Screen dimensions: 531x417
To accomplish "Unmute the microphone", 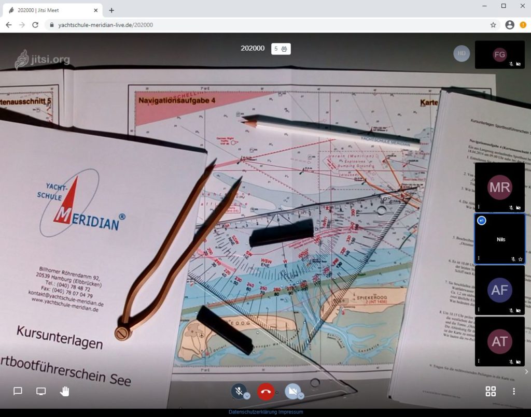I will [238, 391].
